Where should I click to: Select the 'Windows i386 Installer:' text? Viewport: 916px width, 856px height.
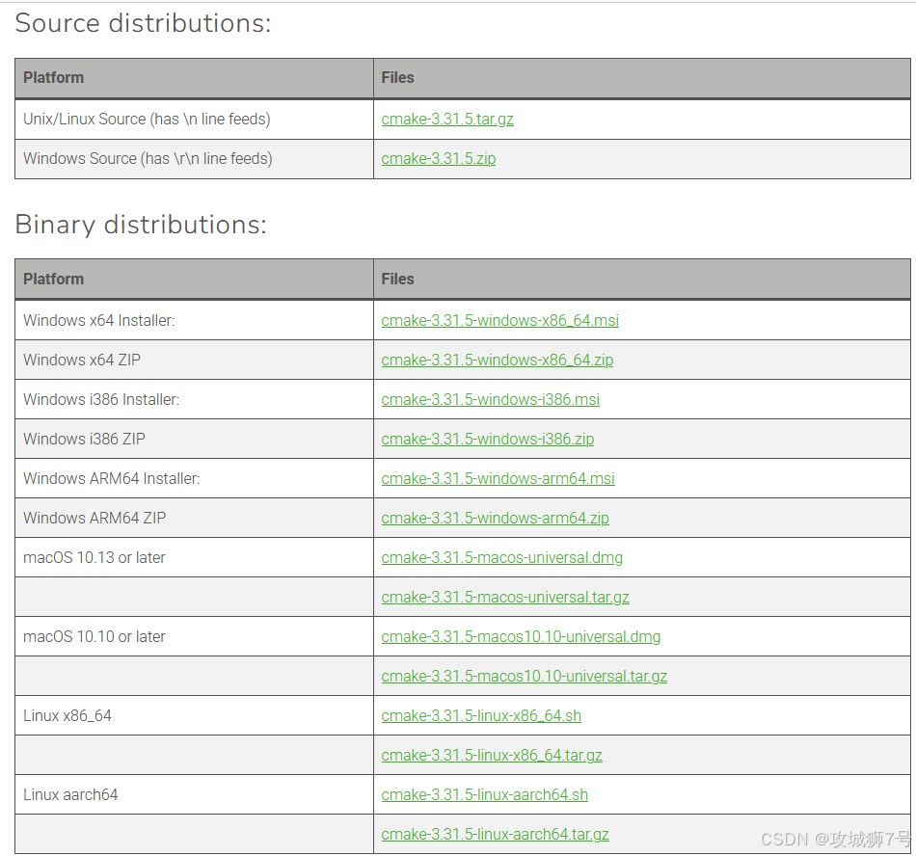click(x=101, y=399)
